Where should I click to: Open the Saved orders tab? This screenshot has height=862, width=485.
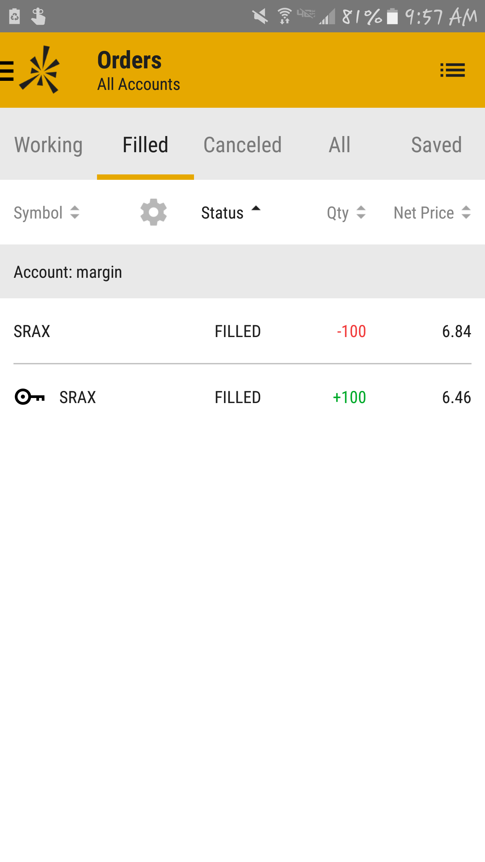point(436,145)
